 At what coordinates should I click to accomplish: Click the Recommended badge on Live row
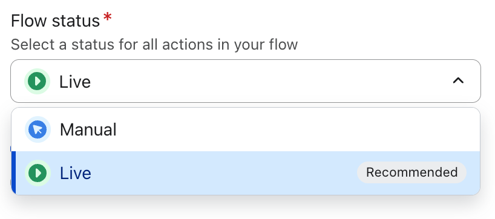point(411,172)
